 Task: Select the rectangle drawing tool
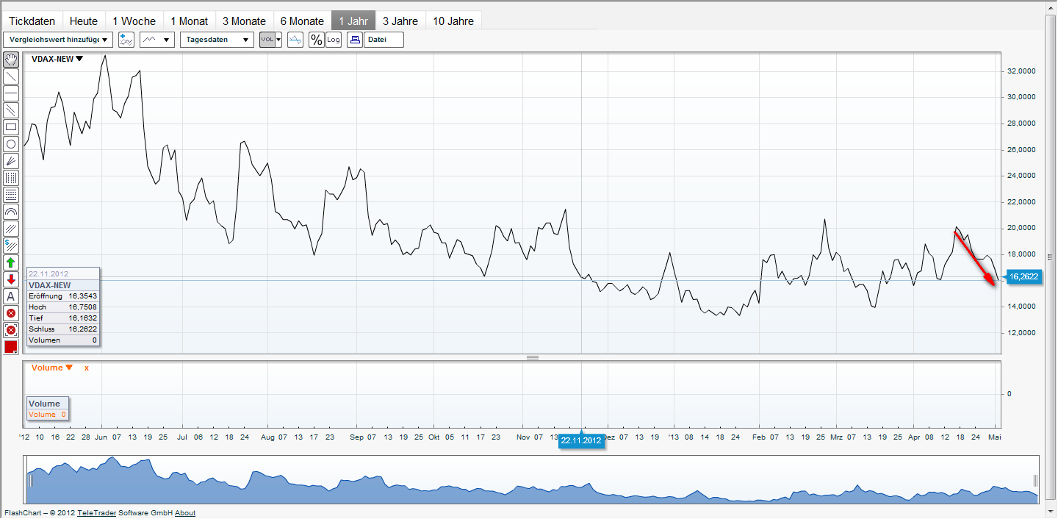[x=11, y=127]
